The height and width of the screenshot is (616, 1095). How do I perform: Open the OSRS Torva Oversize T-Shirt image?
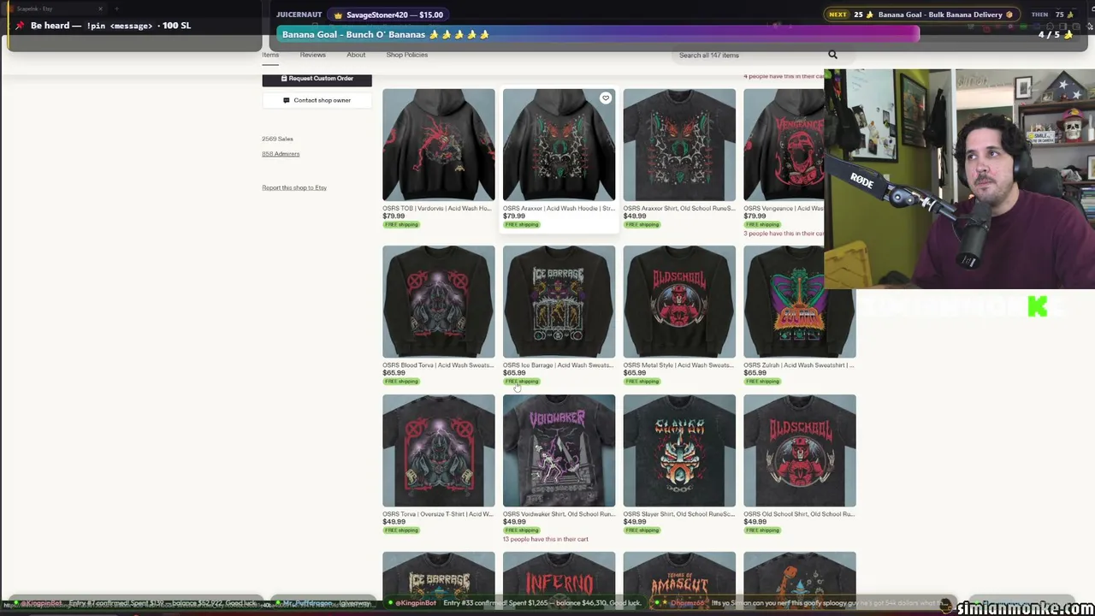(439, 451)
